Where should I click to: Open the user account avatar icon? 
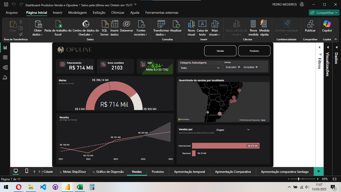[x=302, y=4]
